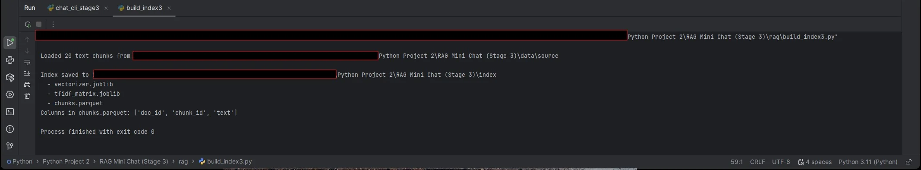Screen dimensions: 921x170
Task: Click the '- chunks.parquet' output line
Action: (75, 103)
